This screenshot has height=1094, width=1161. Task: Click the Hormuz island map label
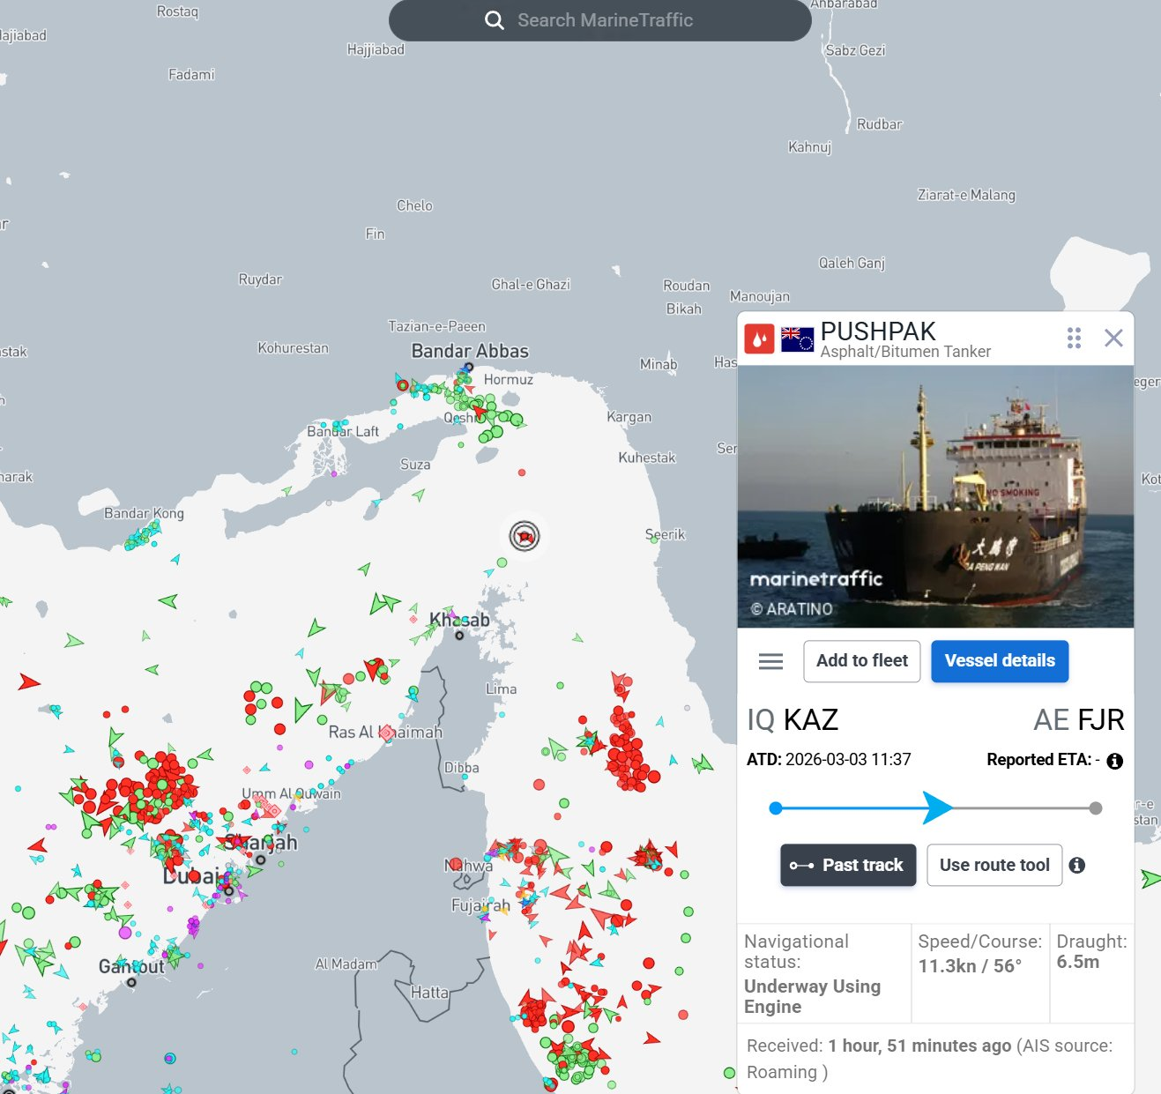click(508, 380)
